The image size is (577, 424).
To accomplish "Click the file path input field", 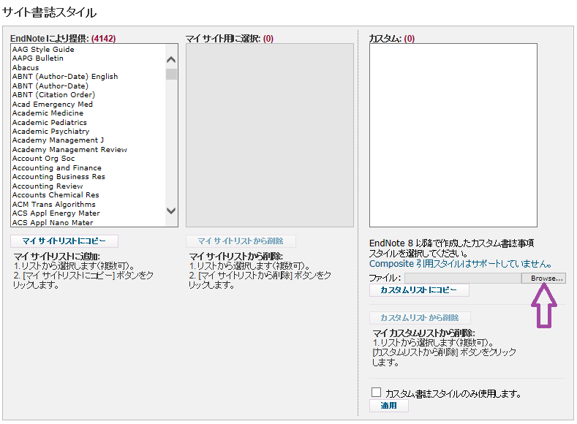I will pos(463,279).
